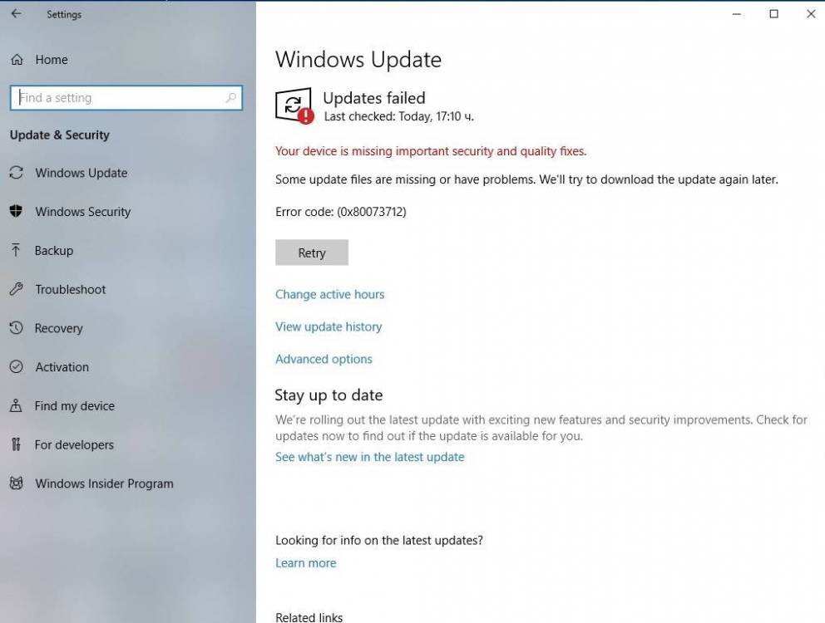Click the Windows Update page title

click(358, 60)
